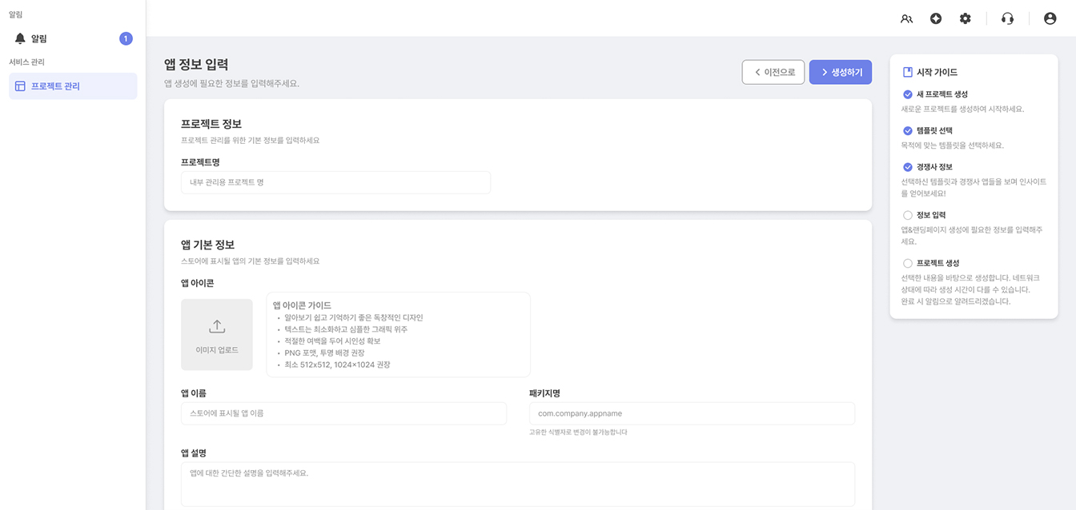
Task: Open settings via the gear icon
Action: coord(966,18)
